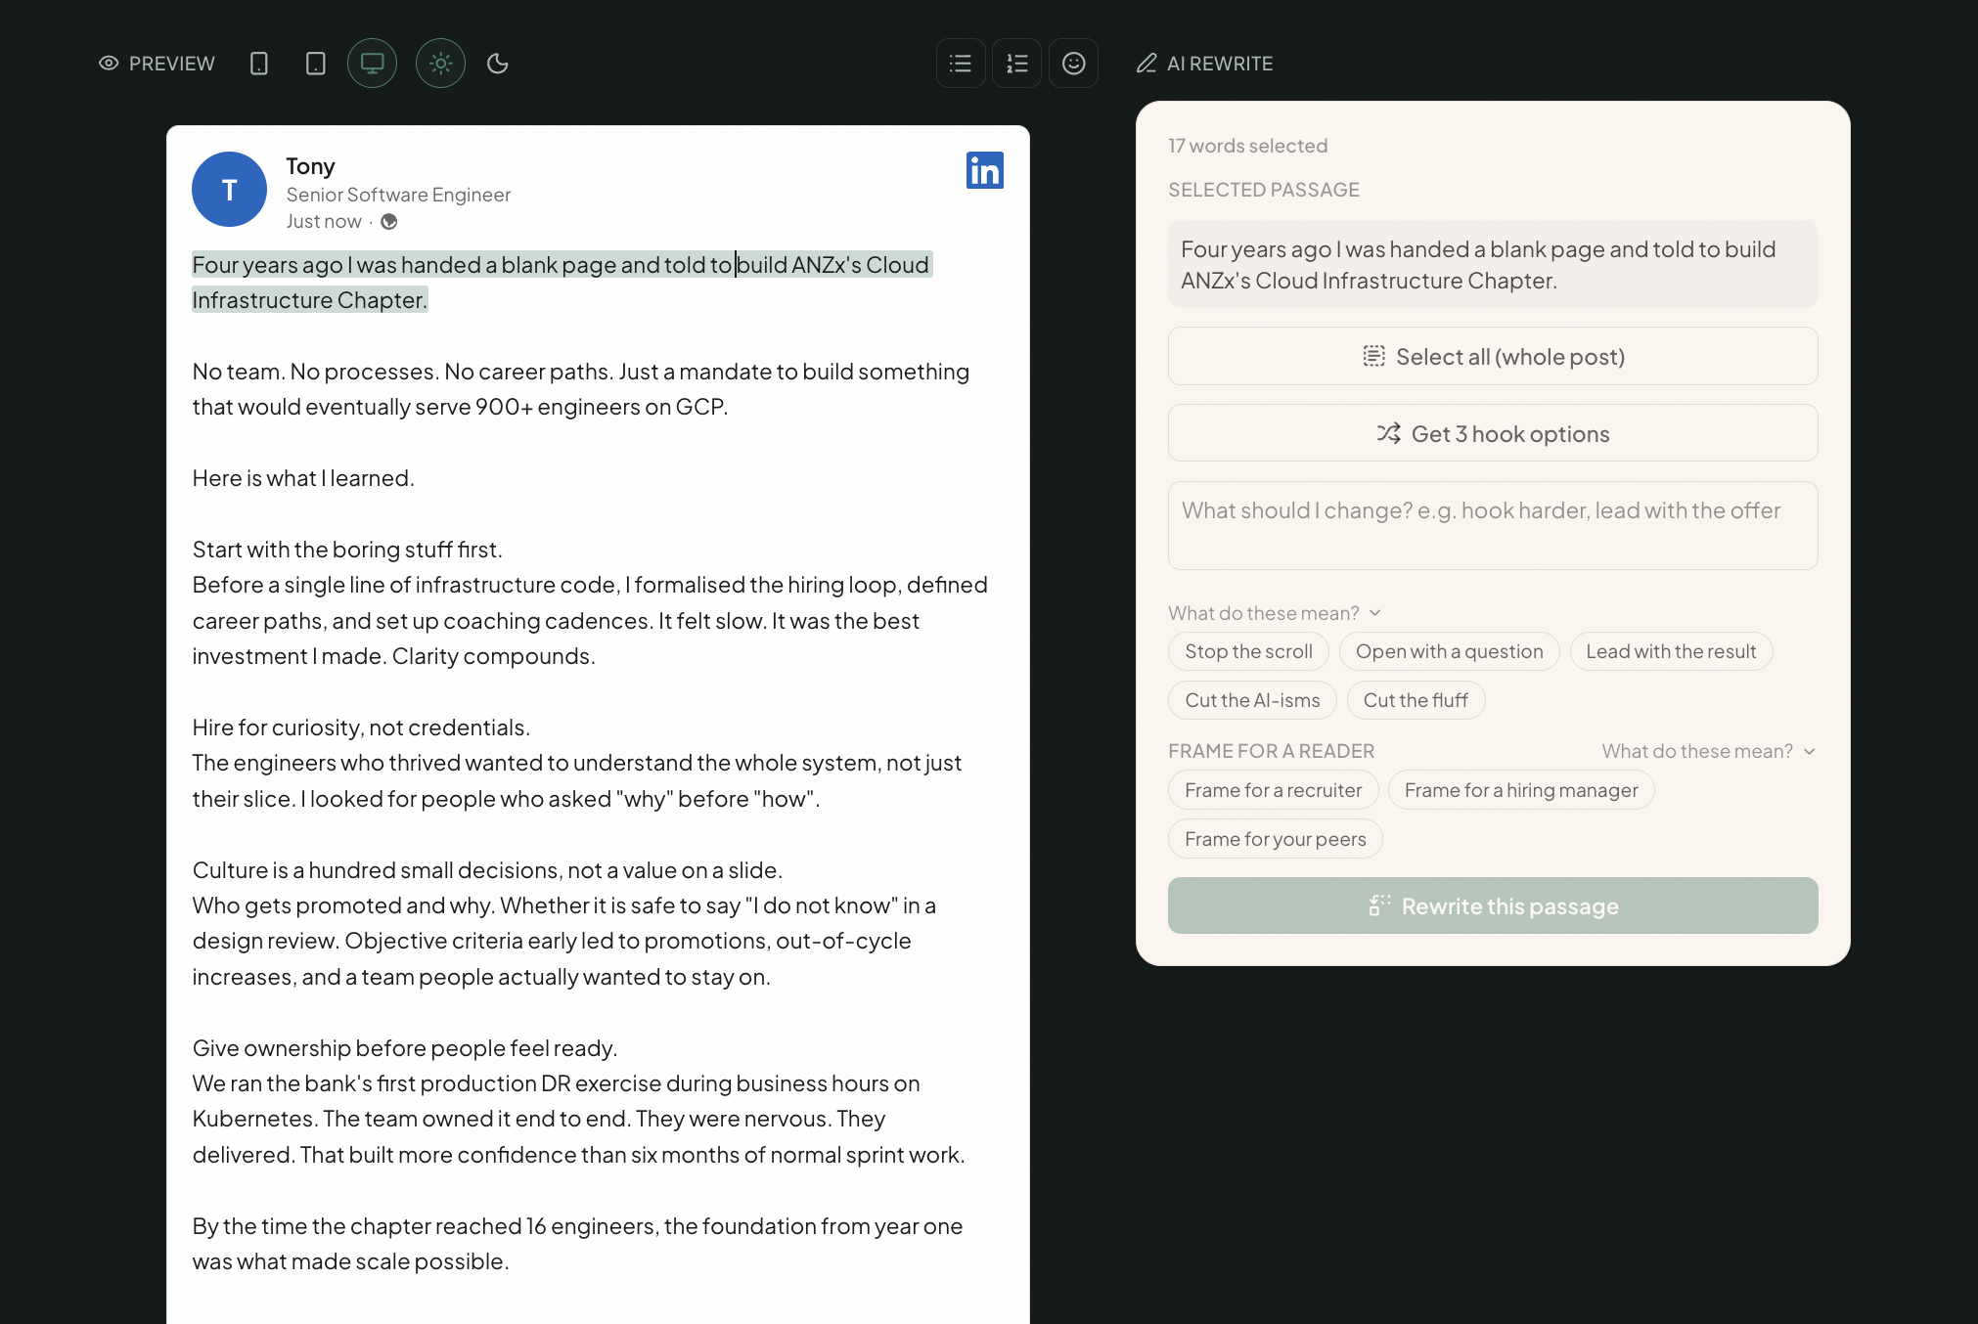1978x1324 pixels.
Task: Click the LinkedIn logo on post
Action: click(985, 170)
